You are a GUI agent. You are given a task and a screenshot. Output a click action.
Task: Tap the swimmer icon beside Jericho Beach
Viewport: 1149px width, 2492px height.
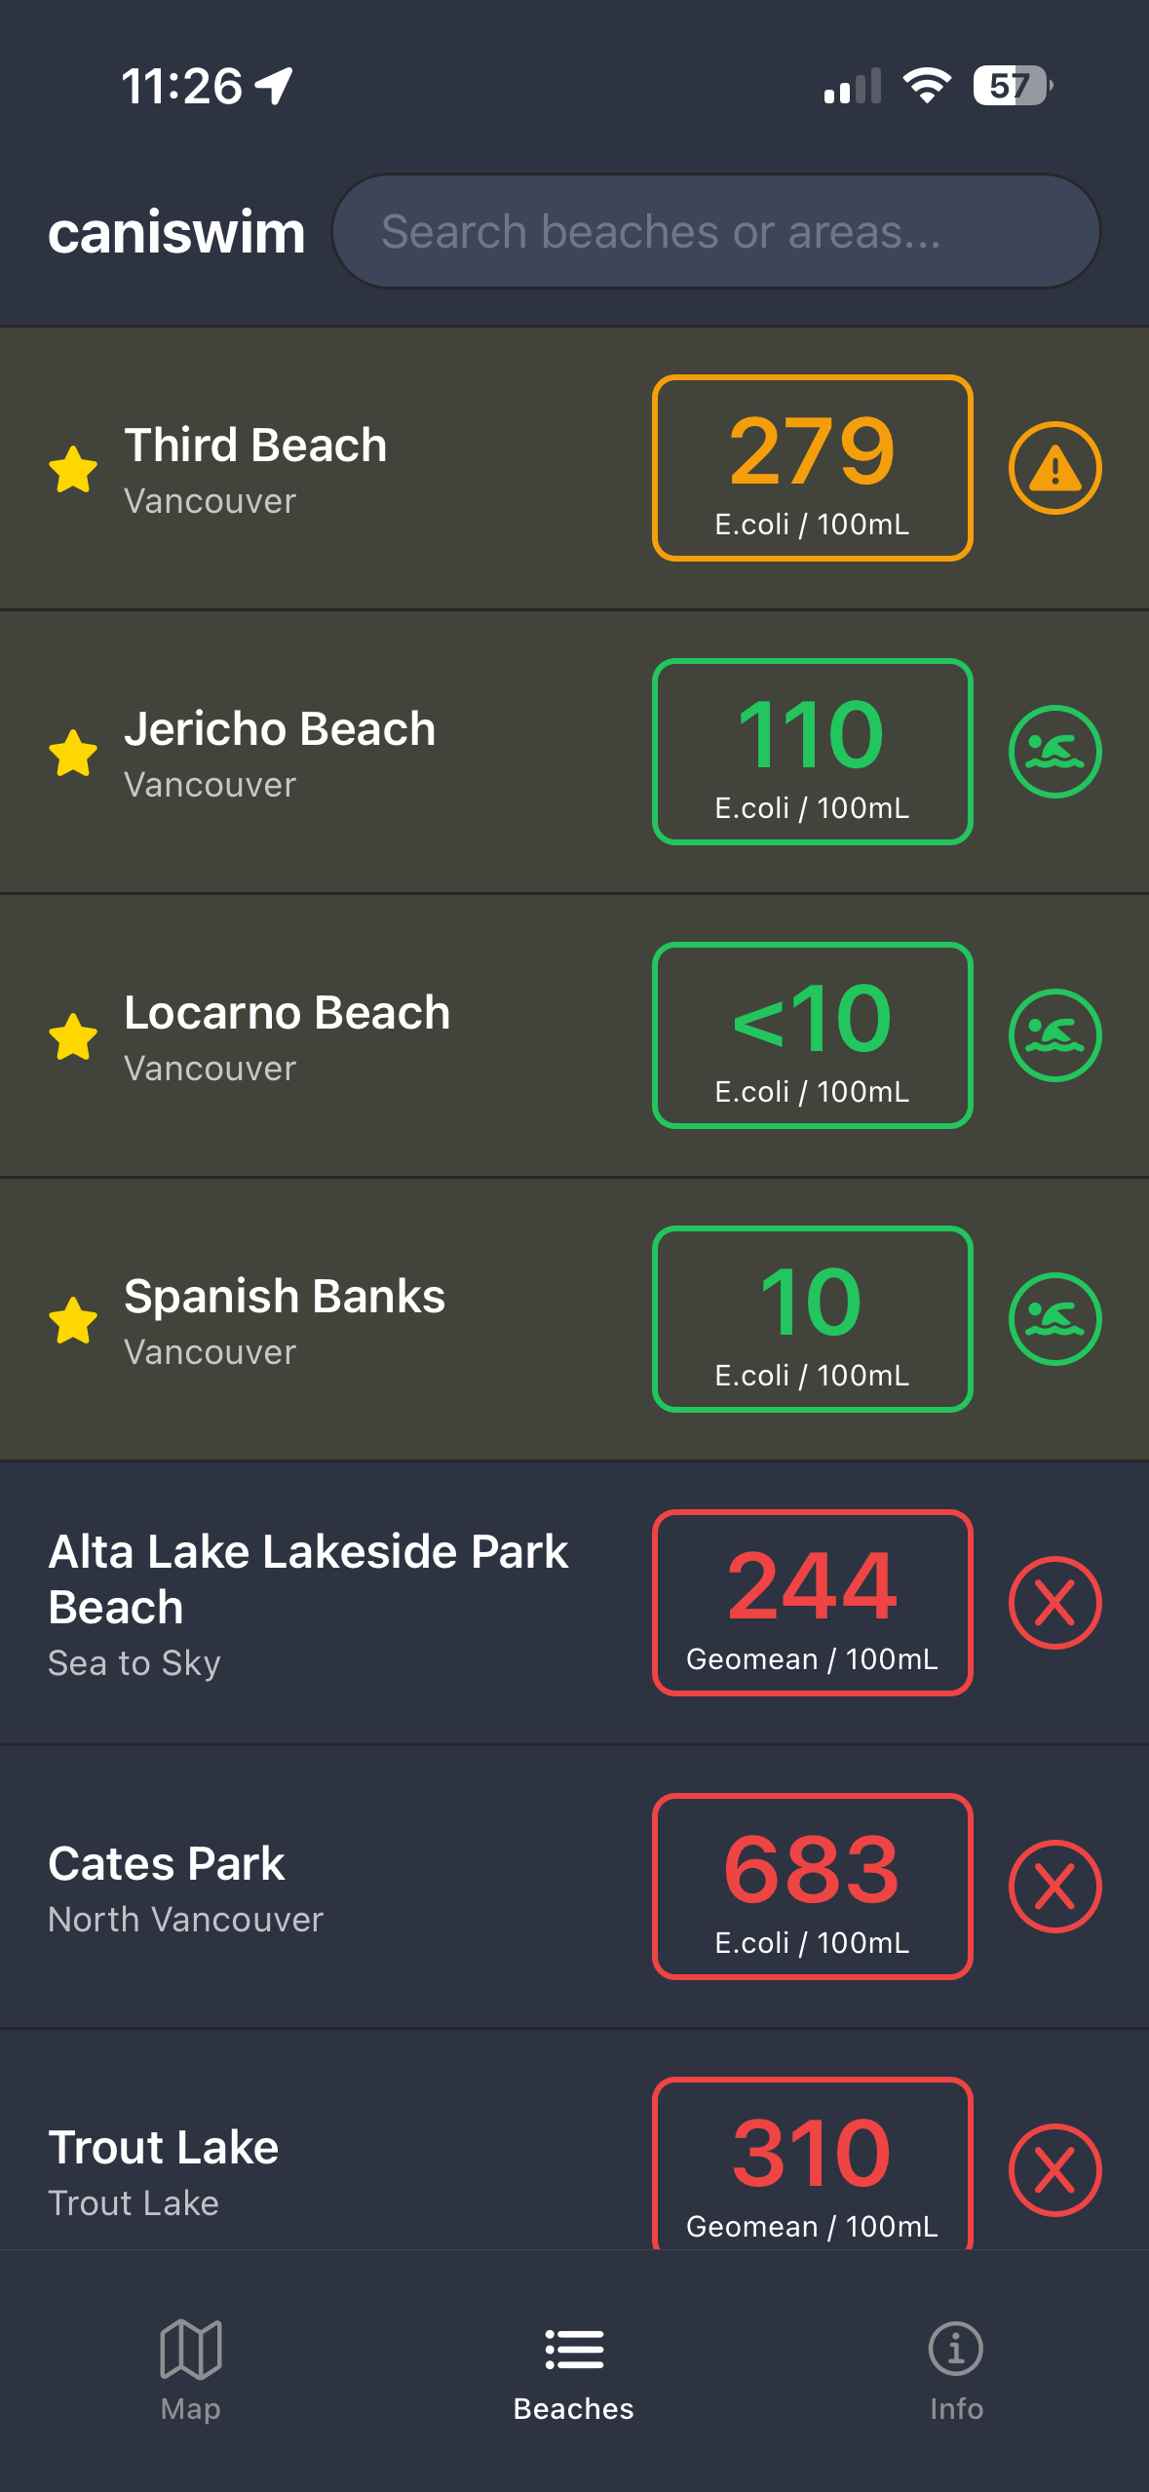[1054, 752]
